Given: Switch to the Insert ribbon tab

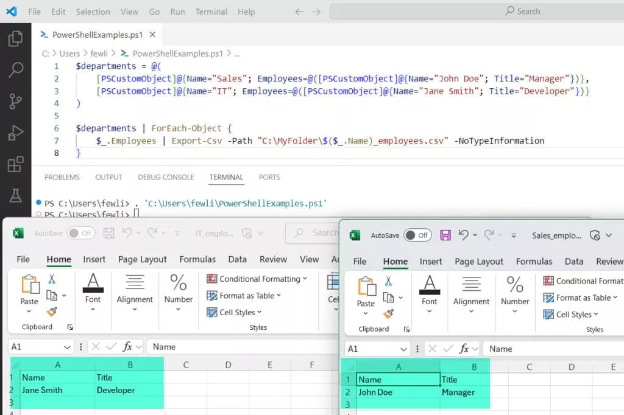Looking at the screenshot, I should coord(431,261).
